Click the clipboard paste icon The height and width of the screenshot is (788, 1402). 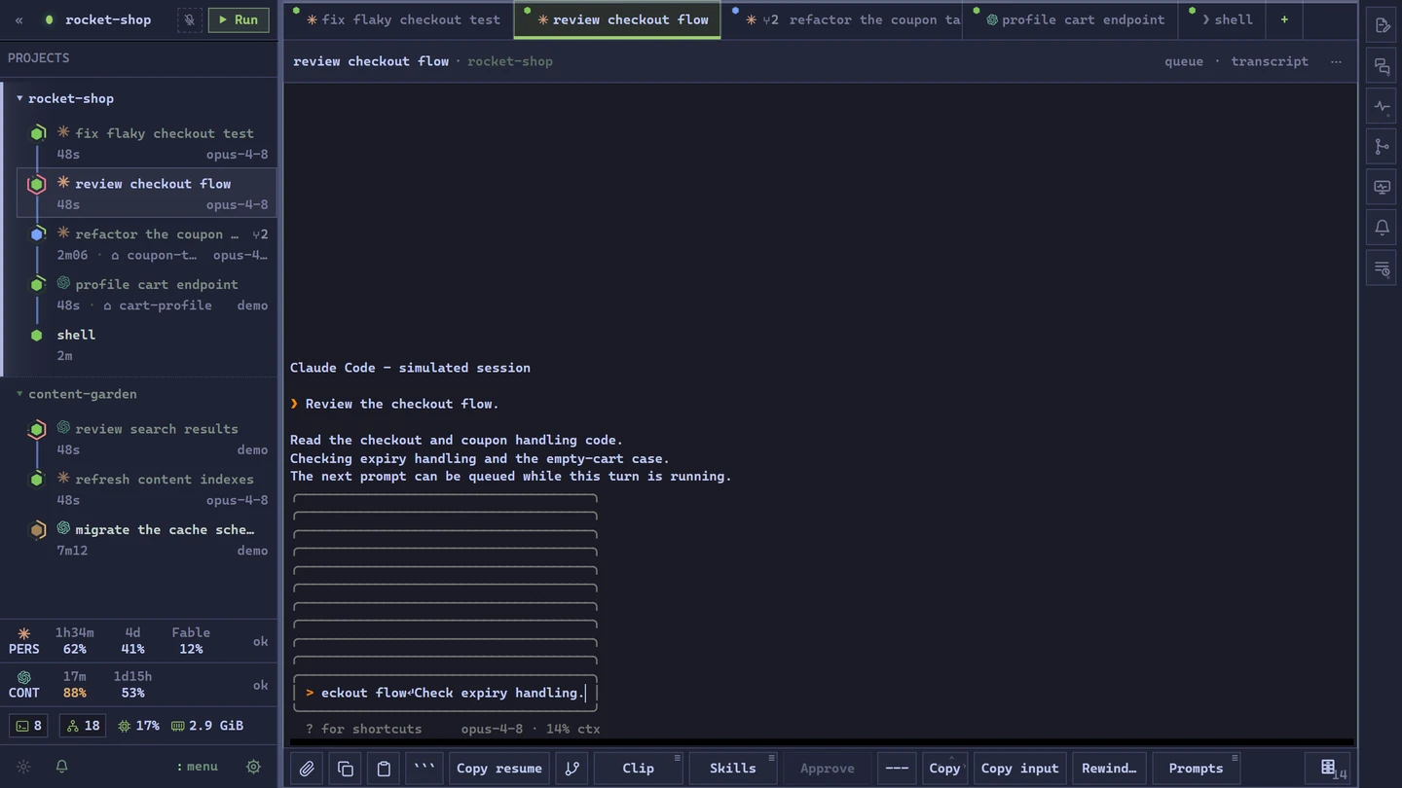(384, 769)
